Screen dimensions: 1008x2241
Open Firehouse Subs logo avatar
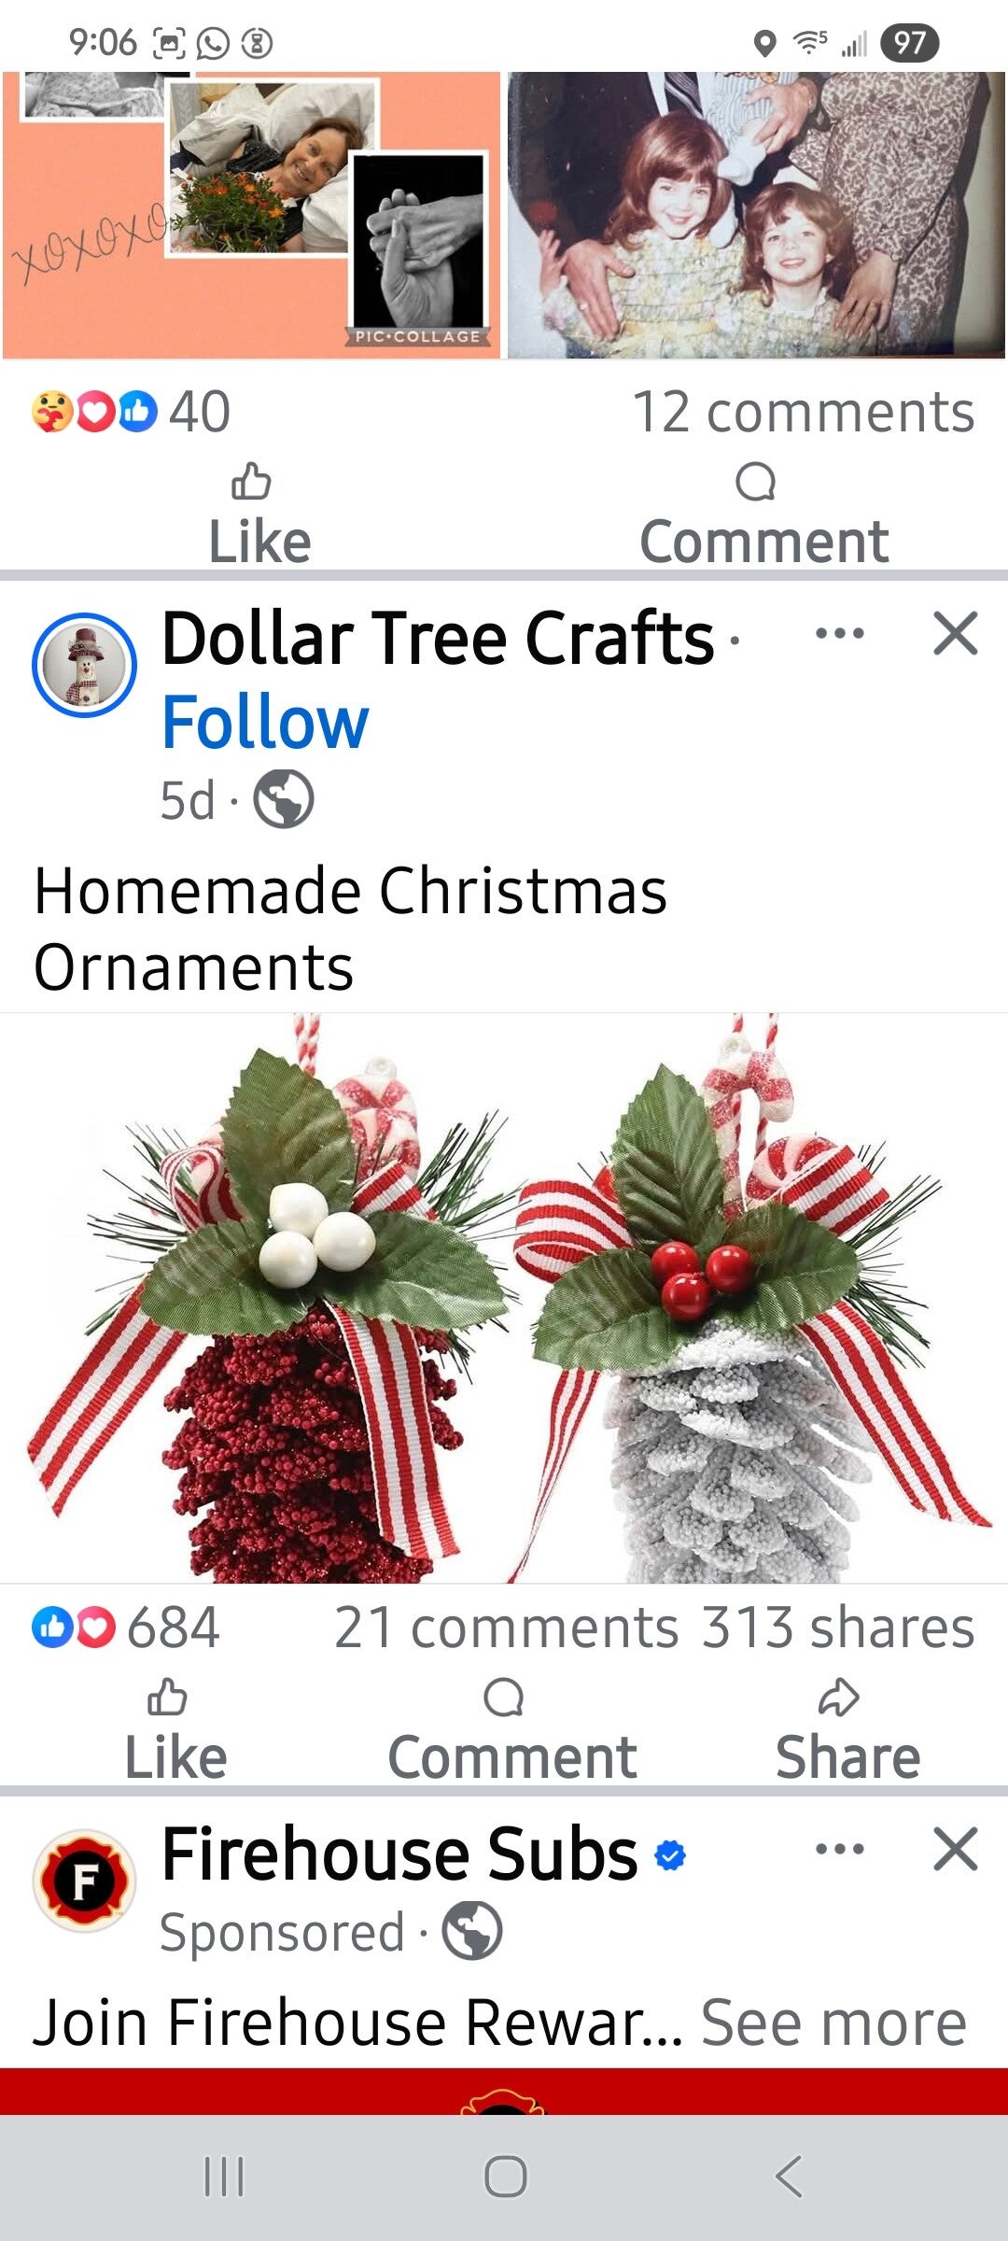click(84, 1880)
